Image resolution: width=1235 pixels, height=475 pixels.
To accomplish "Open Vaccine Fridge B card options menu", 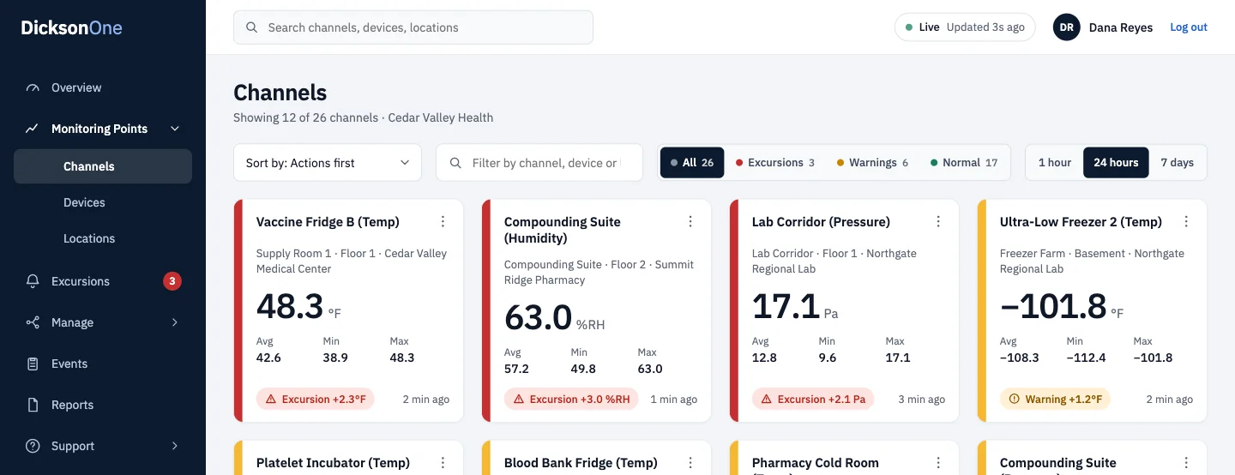I will coord(443,222).
